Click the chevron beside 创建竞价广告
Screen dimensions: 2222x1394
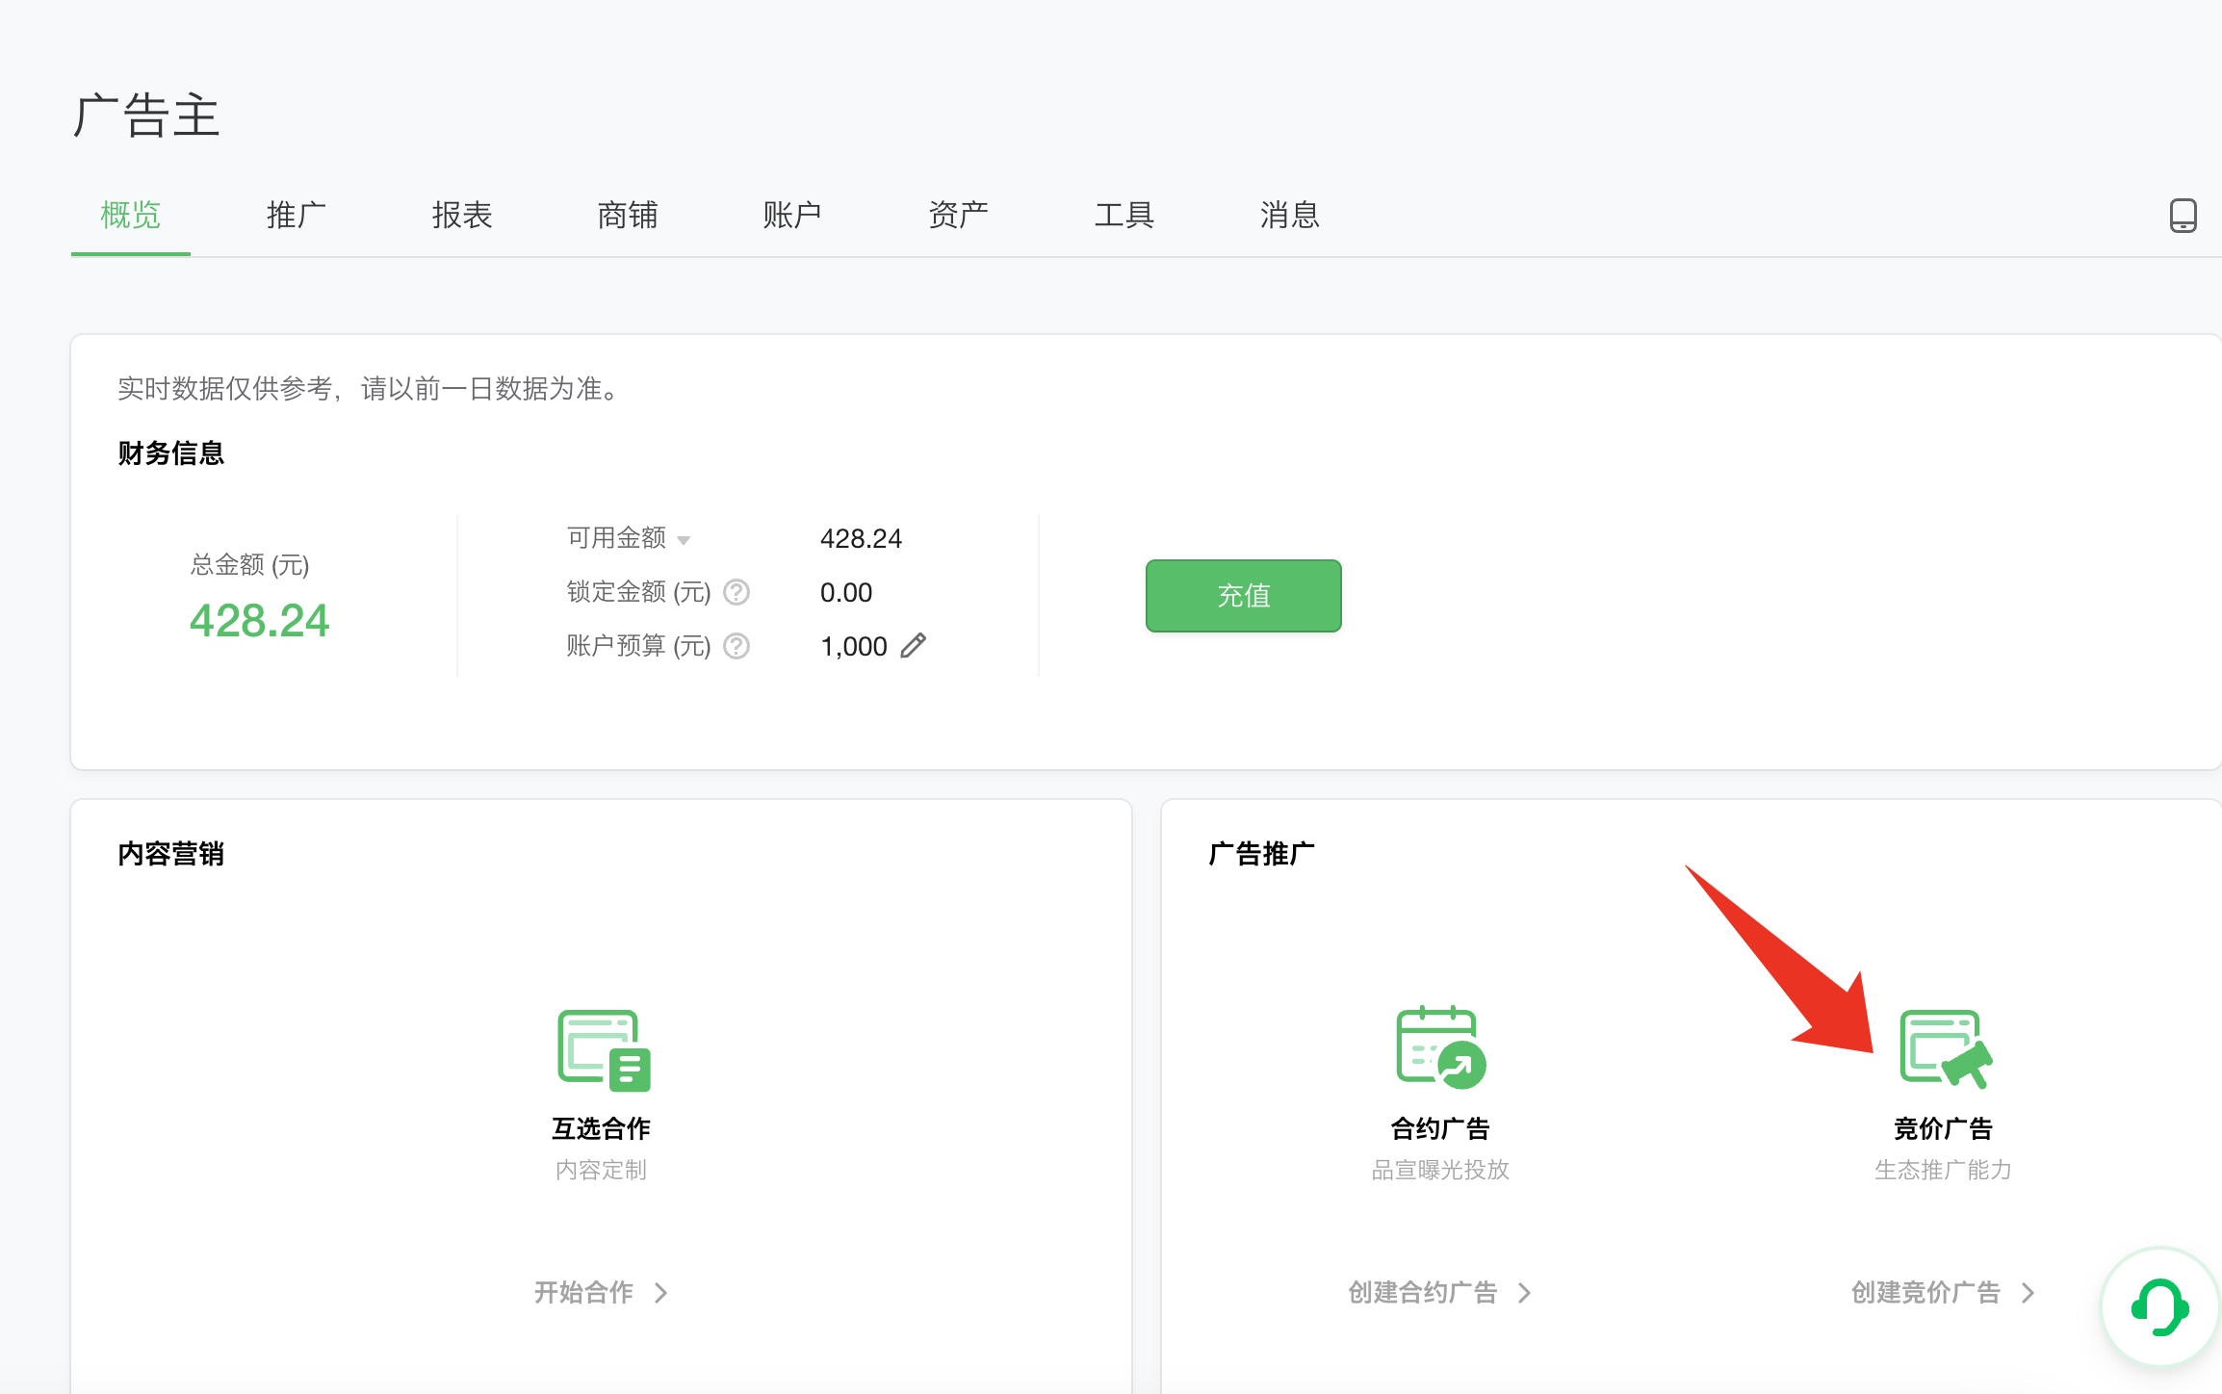coord(2028,1292)
